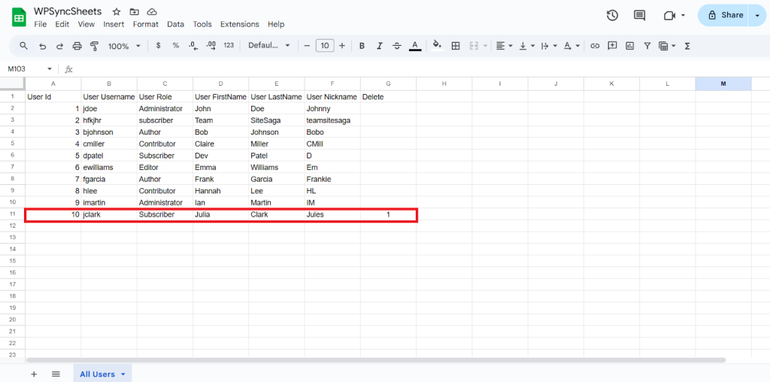Open the Help menu
The image size is (770, 382).
(x=276, y=24)
